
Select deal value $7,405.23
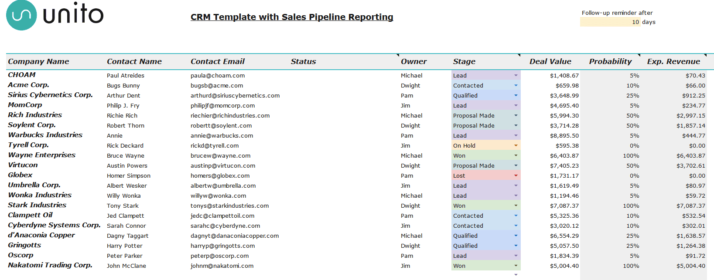[564, 165]
